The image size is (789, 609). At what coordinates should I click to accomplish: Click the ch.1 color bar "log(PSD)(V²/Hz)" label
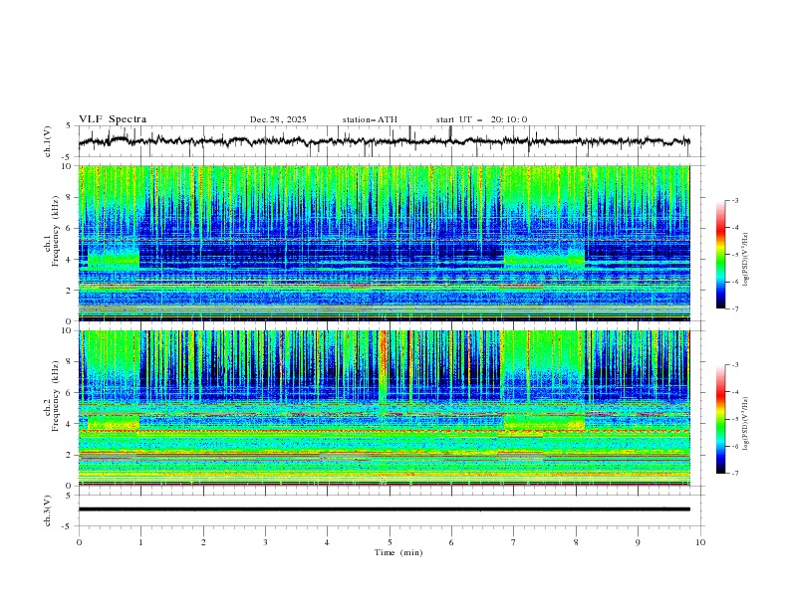[x=746, y=260]
